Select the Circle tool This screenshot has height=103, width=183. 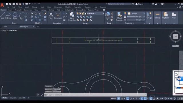[15, 15]
